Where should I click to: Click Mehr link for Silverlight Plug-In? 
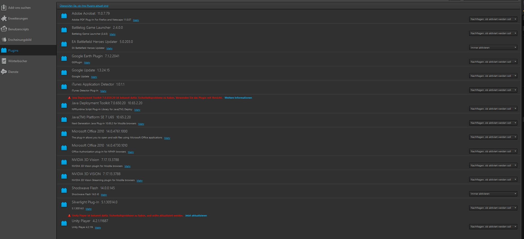click(x=89, y=209)
